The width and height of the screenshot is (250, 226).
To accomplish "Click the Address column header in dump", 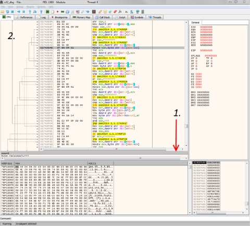I will (x=8, y=163).
